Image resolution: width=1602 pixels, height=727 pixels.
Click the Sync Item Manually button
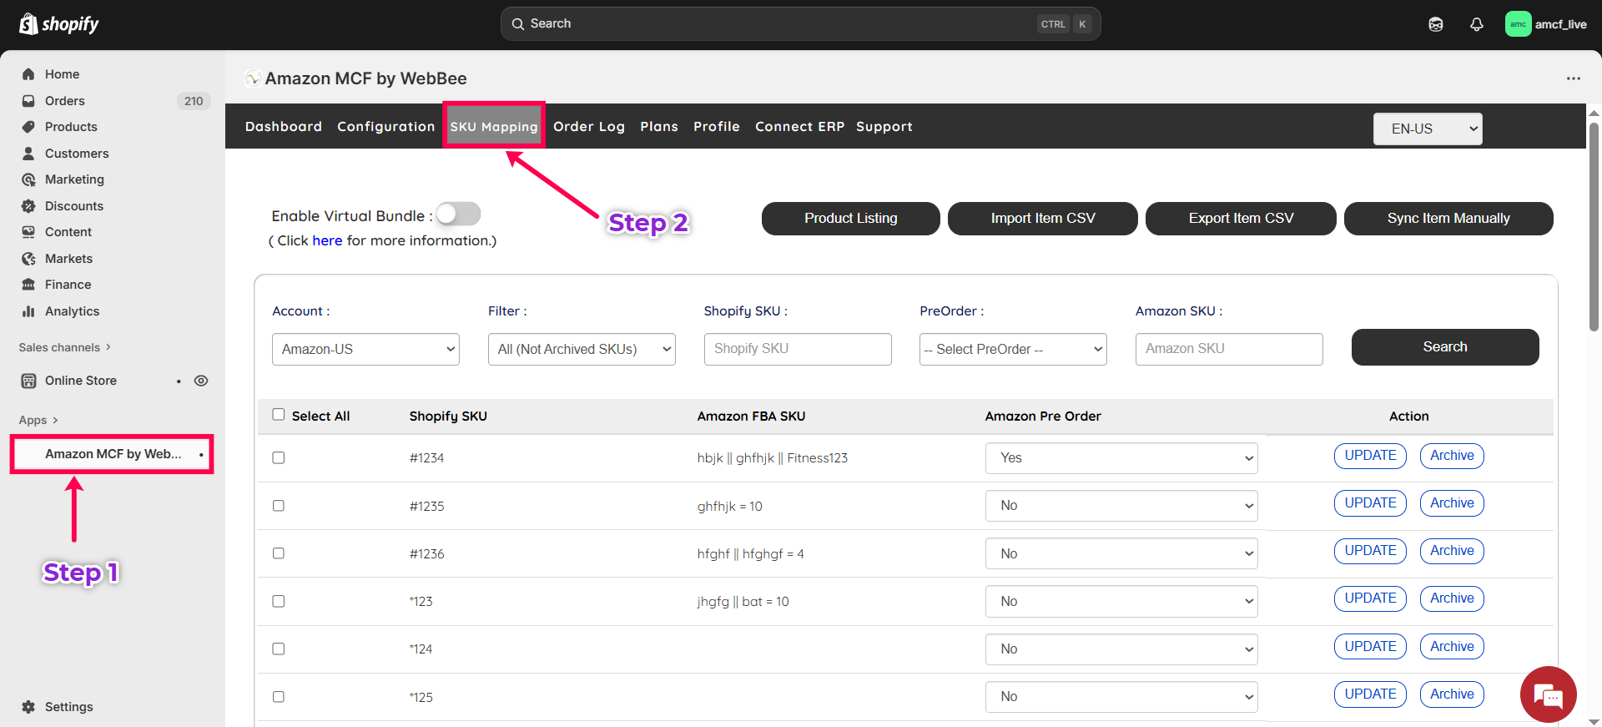point(1448,219)
